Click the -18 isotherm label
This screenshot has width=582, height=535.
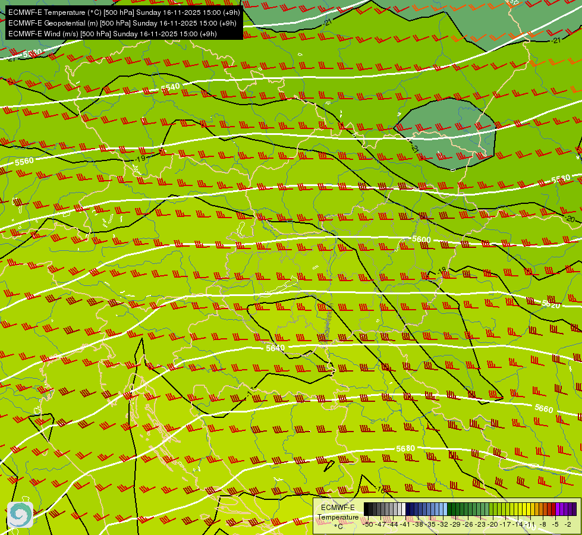442,272
